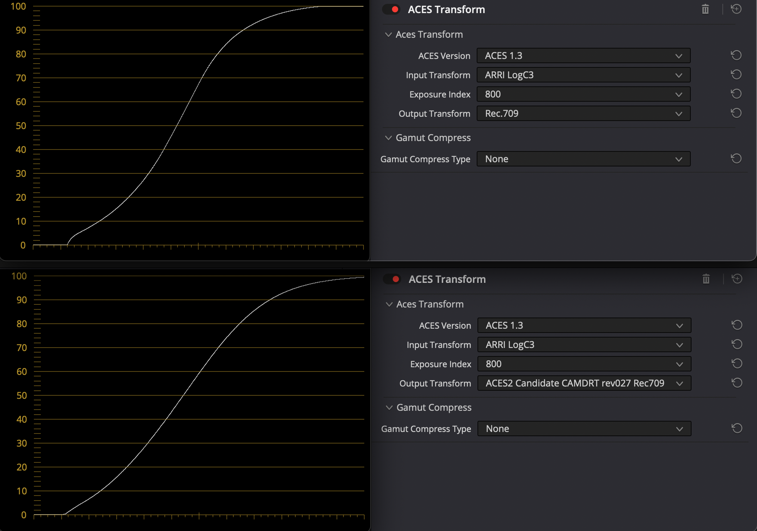Image resolution: width=757 pixels, height=531 pixels.
Task: Click the top panel Gamut Compress Type label
Action: [x=425, y=159]
